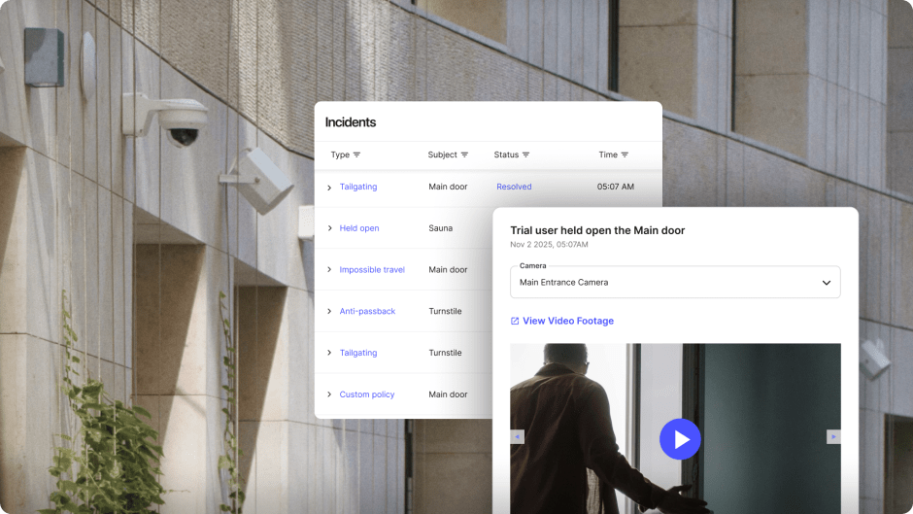This screenshot has height=514, width=913.
Task: Open the Held open incident link
Action: point(359,228)
